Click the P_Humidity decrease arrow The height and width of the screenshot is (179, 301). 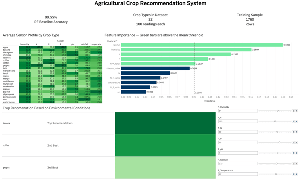[x=294, y=111]
